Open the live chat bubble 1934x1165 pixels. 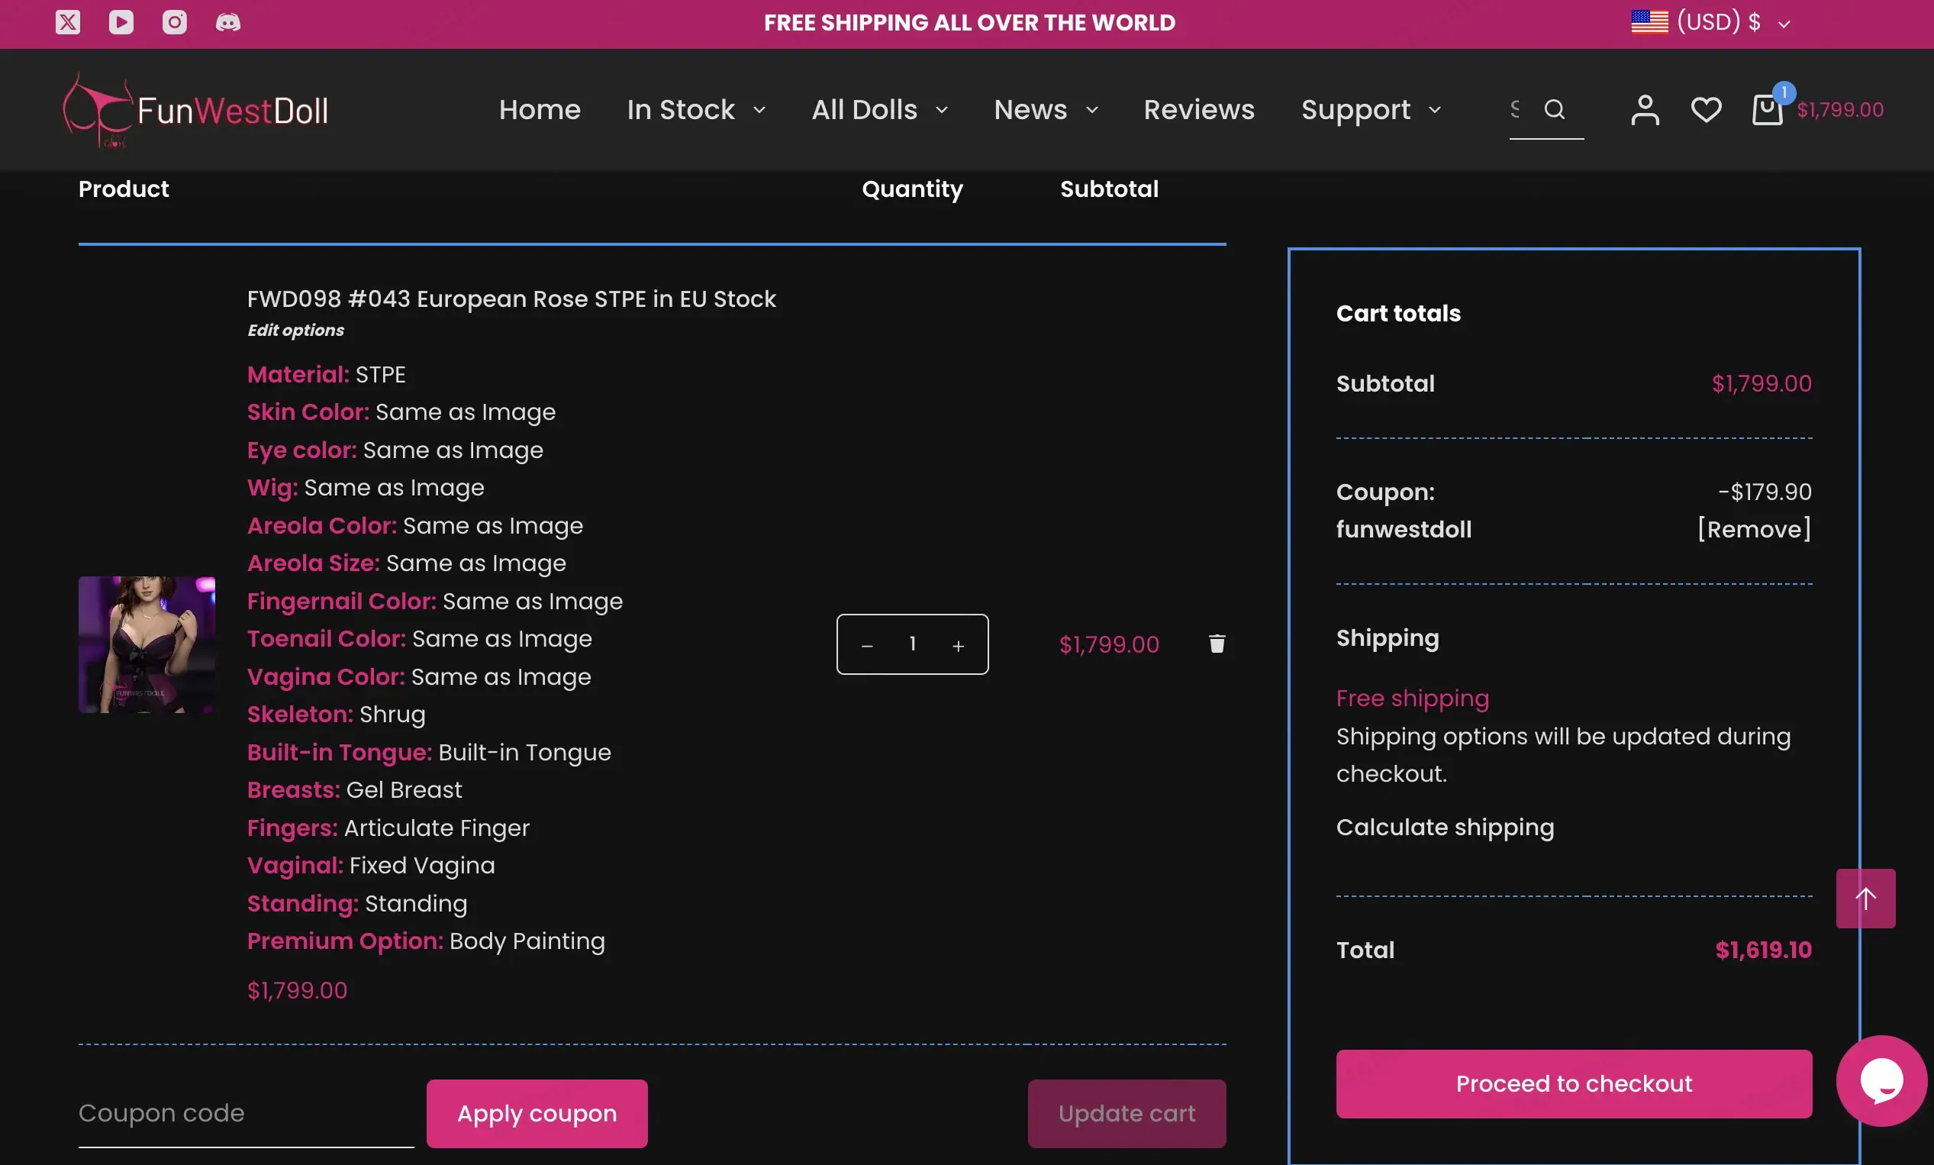coord(1881,1080)
